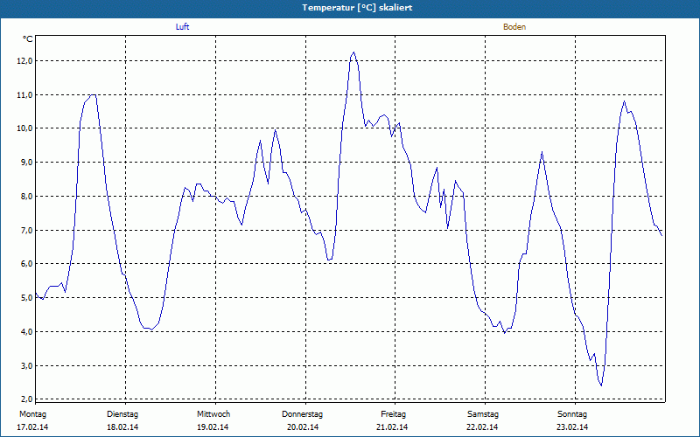Click the Sonntag day label

coord(572,414)
